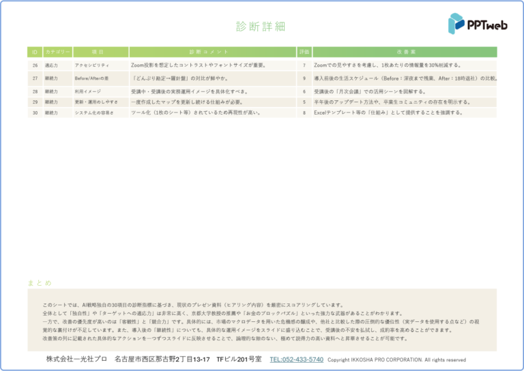Select the 継続力 category cell in row 27

tap(58, 78)
